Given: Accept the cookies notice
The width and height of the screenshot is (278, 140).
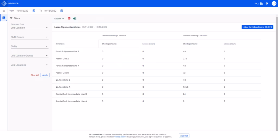Looking at the screenshot, I should coord(184,136).
